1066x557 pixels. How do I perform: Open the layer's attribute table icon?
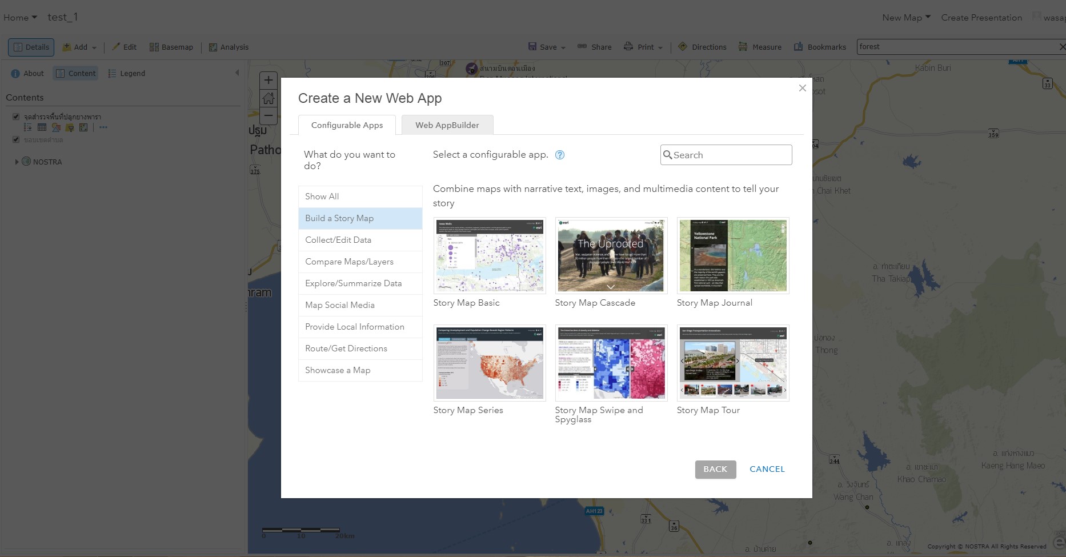pos(42,127)
